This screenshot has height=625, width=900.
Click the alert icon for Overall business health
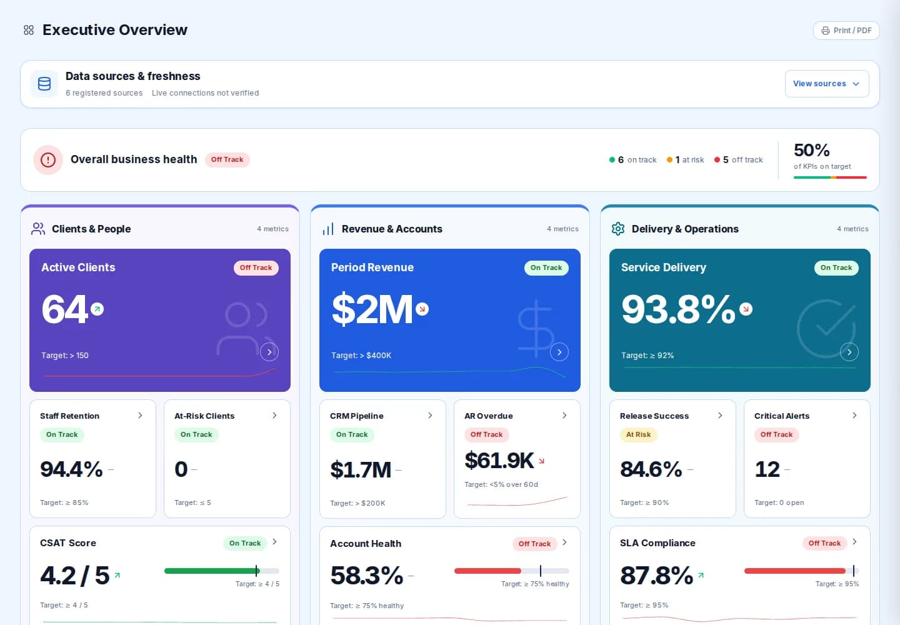point(48,160)
